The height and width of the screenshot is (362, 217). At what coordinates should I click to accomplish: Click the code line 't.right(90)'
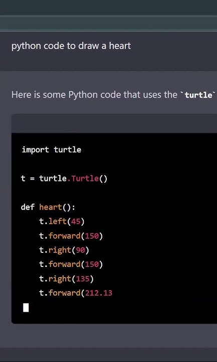click(64, 250)
